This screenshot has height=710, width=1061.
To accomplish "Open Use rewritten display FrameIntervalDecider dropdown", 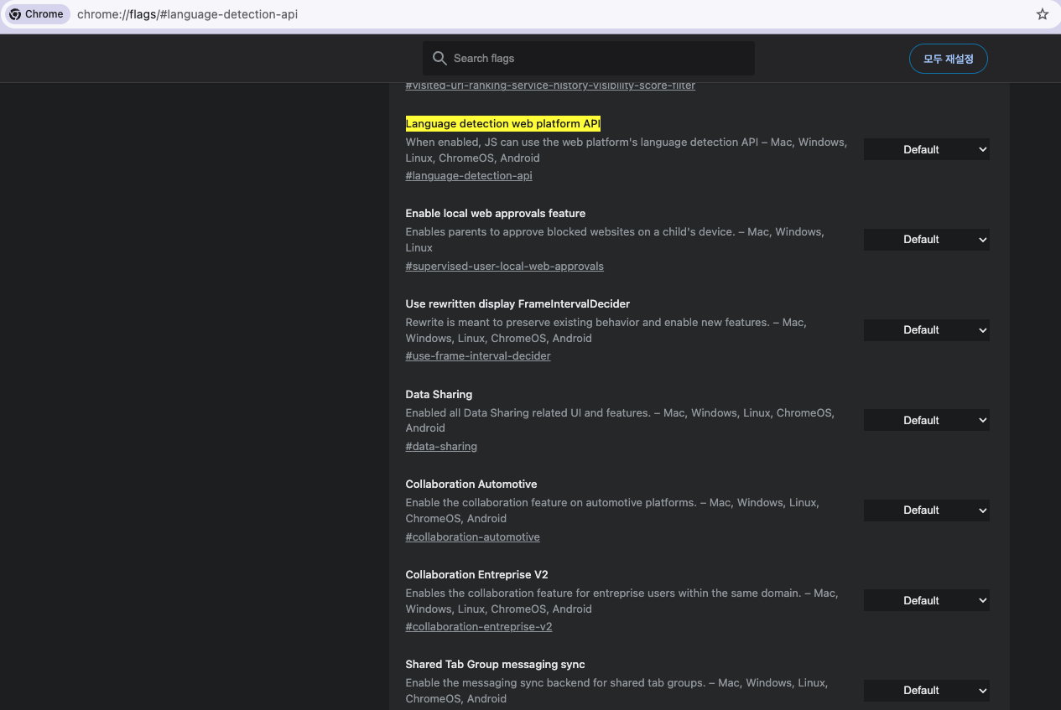I will 927,330.
